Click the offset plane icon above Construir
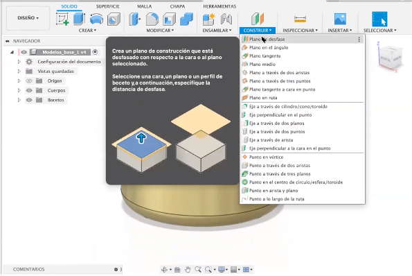Screen dimensions: 412x276 [258, 19]
